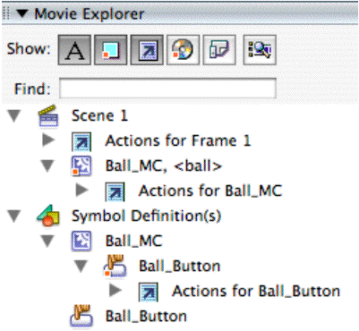
Task: Expand Actions for Ball_Button arrow
Action: pos(115,290)
